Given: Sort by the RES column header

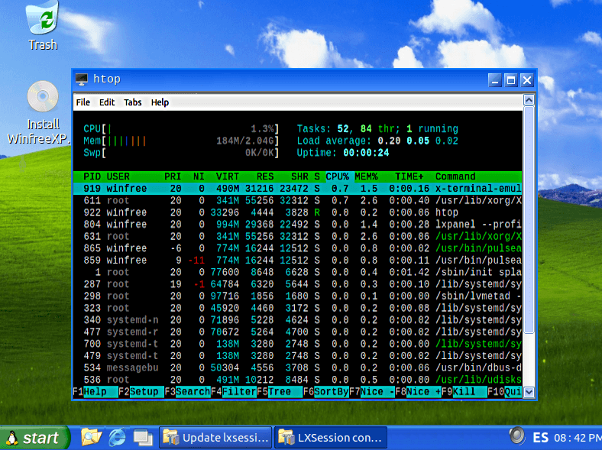Looking at the screenshot, I should [x=265, y=176].
